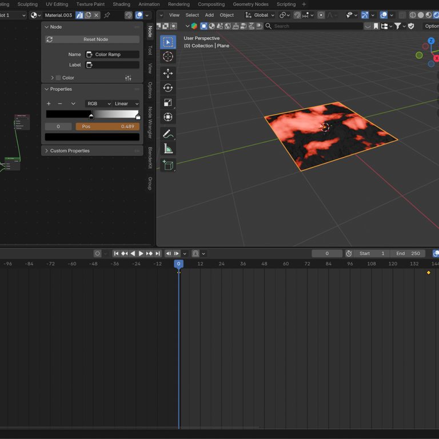This screenshot has width=439, height=439.
Task: Click the object filter cube icon in asset bar
Action: click(204, 26)
